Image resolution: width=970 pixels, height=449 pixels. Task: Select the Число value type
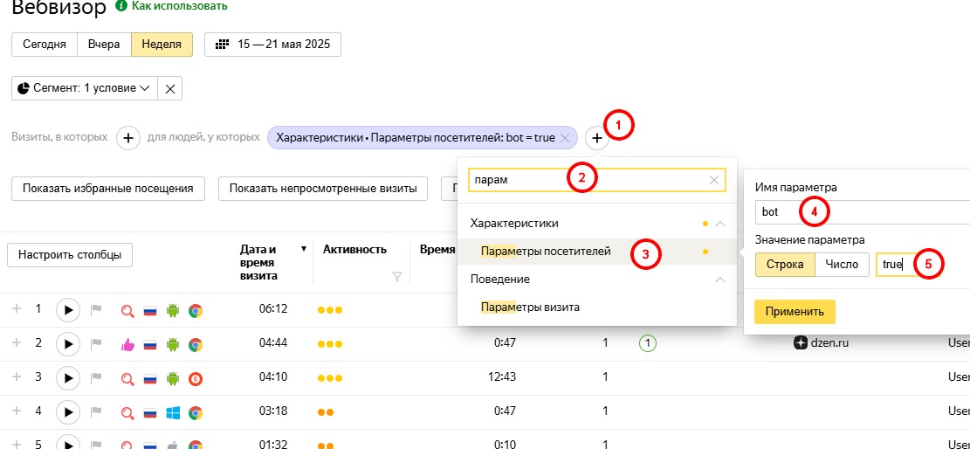click(842, 265)
